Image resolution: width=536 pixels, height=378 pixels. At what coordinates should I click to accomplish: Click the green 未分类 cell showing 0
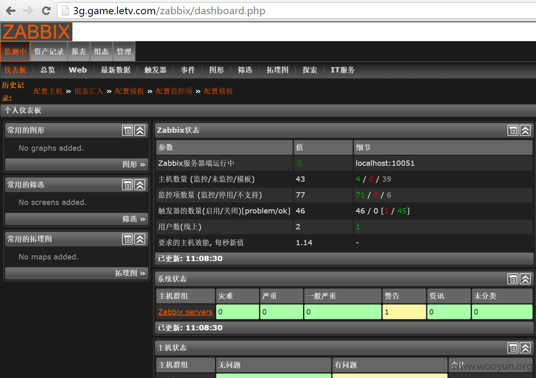click(502, 312)
